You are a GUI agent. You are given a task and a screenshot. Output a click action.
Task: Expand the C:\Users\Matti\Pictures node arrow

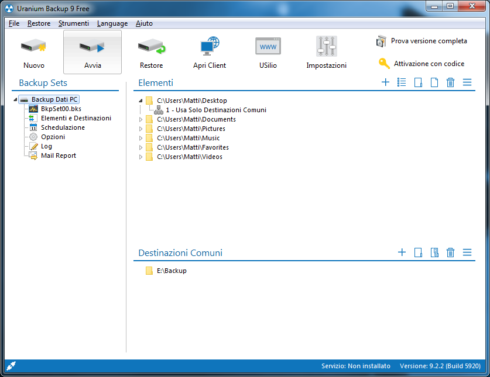point(141,129)
